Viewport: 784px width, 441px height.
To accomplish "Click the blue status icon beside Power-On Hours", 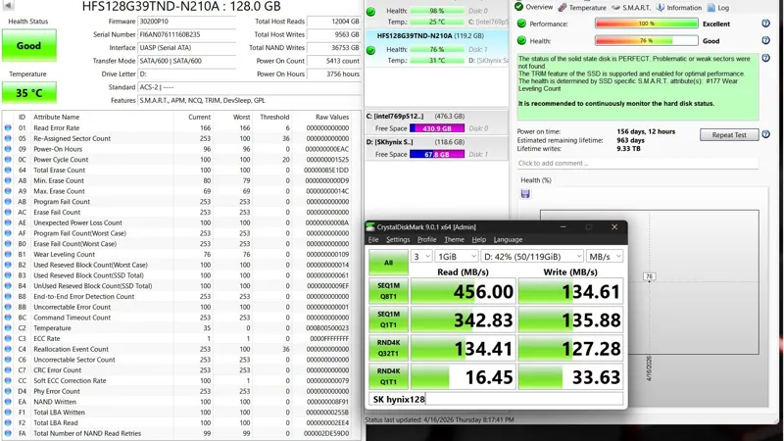I will 8,149.
